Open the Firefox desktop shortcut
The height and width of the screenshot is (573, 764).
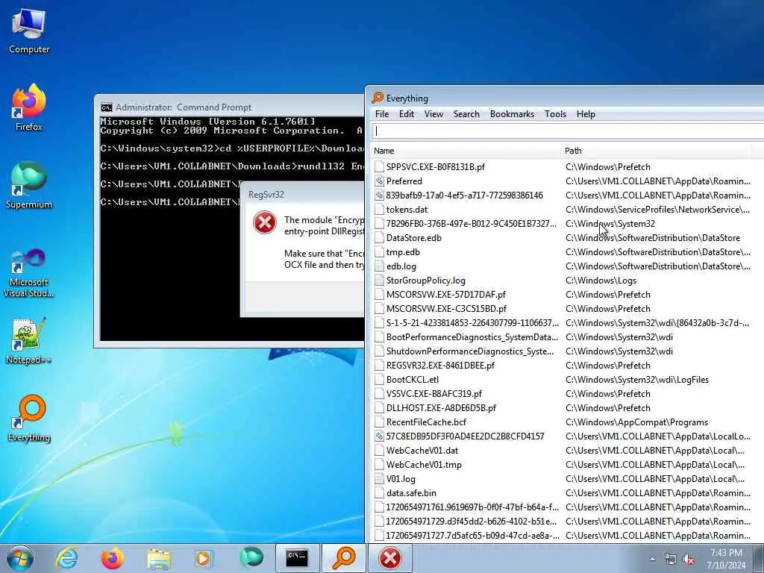click(29, 108)
